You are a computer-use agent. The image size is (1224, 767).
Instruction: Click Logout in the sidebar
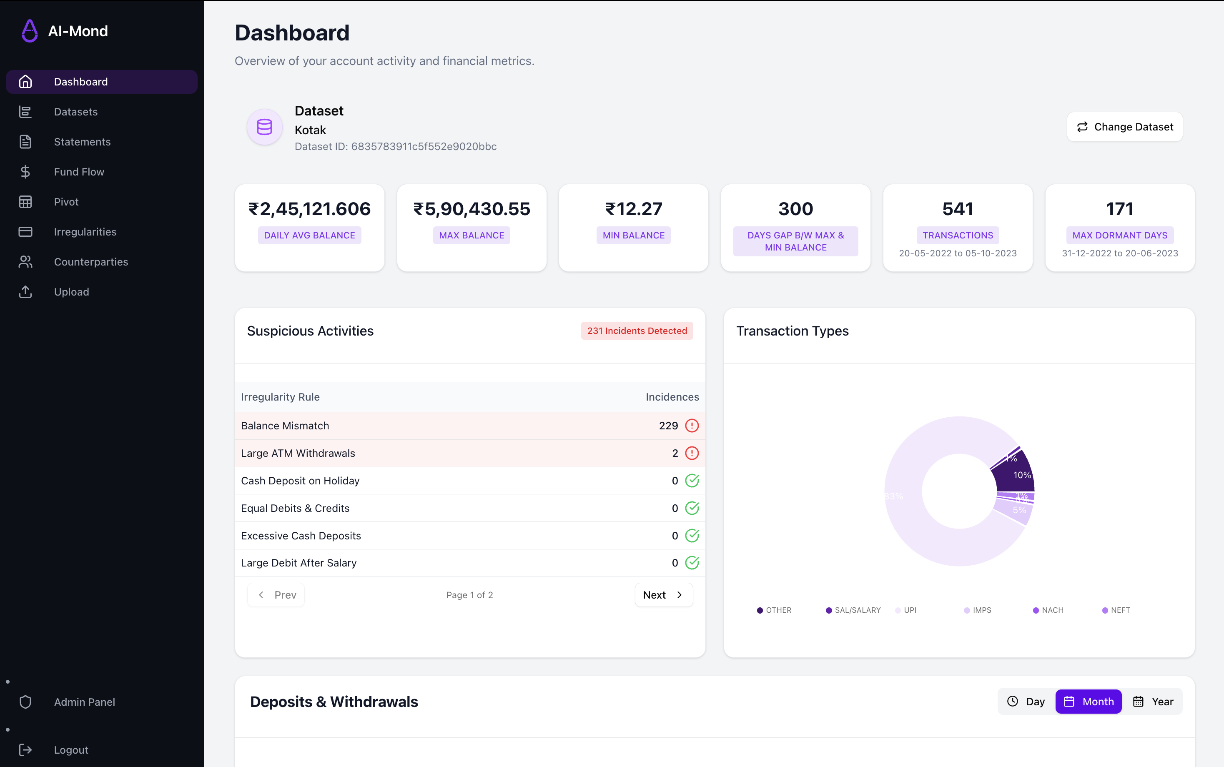pos(71,750)
